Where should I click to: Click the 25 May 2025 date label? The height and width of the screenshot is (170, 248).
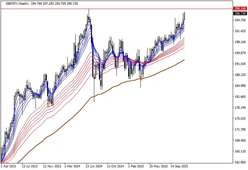pos(158,166)
